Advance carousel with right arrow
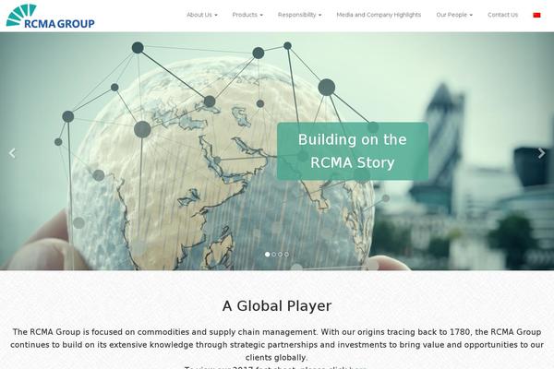This screenshot has height=369, width=554. pos(541,153)
